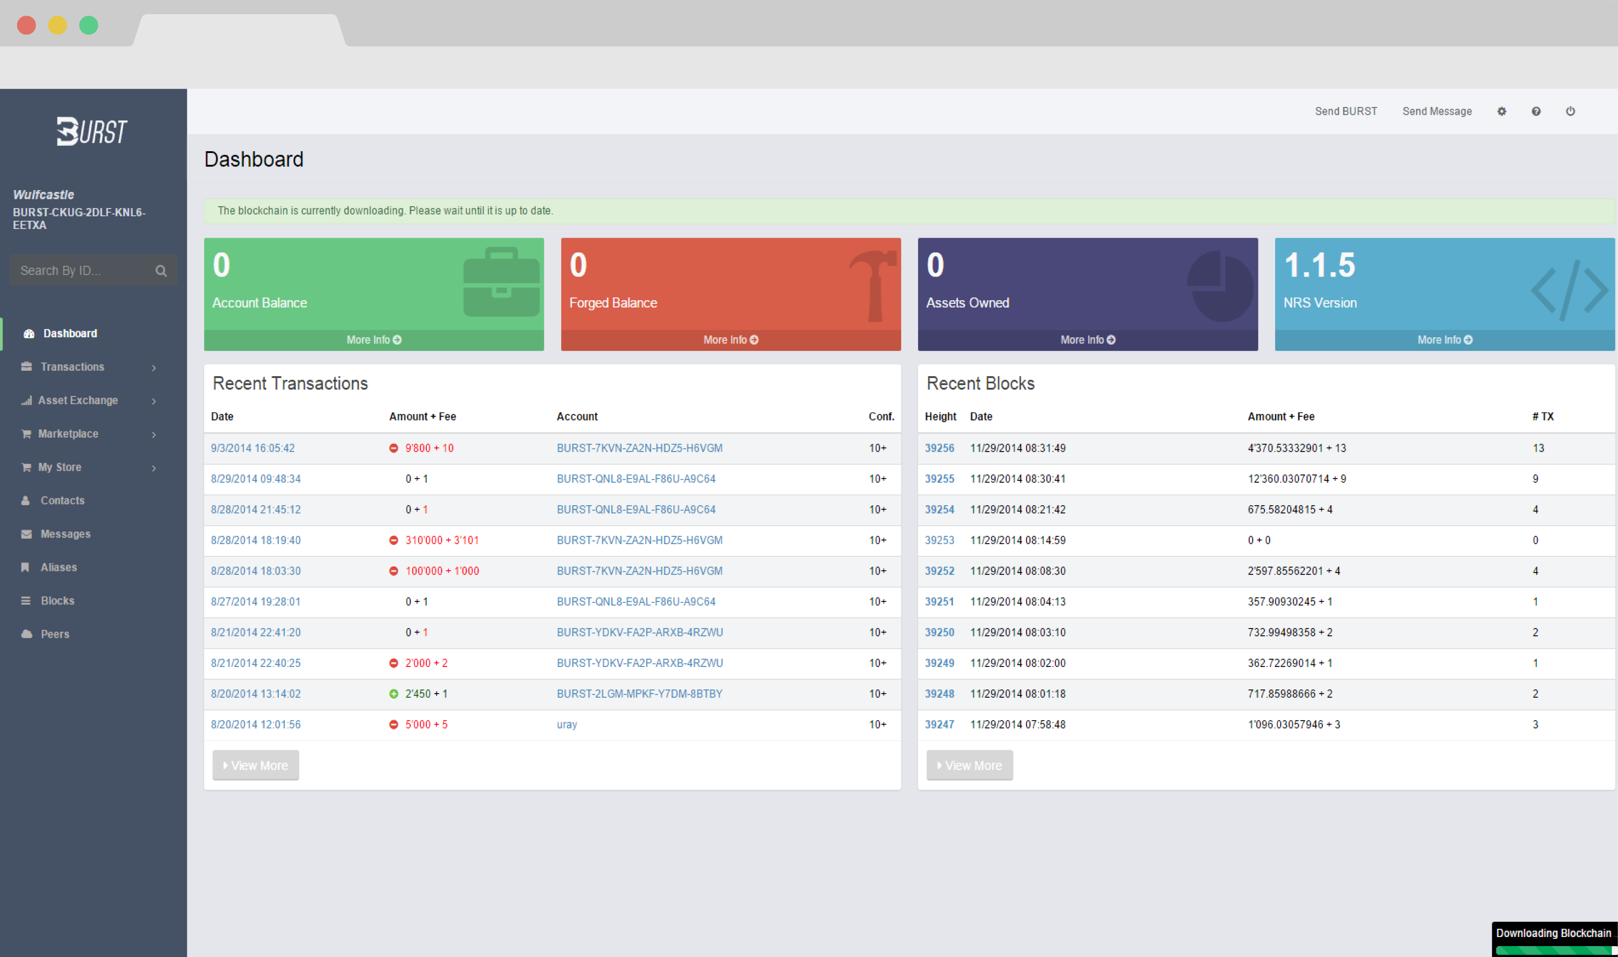The height and width of the screenshot is (957, 1618).
Task: Open More Info for Account Balance
Action: [373, 340]
